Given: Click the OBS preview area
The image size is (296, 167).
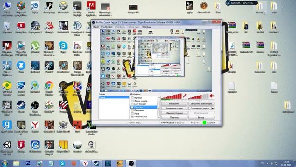Looking at the screenshot, I should [x=156, y=61].
